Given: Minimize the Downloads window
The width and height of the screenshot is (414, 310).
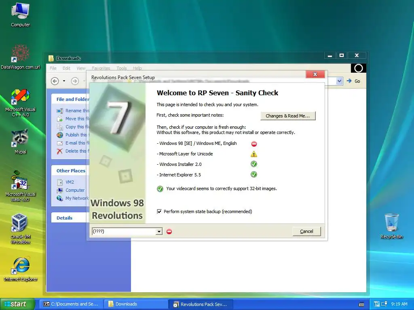Looking at the screenshot, I should tap(330, 55).
